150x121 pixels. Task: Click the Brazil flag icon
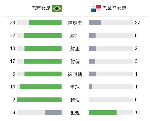coord(57,8)
